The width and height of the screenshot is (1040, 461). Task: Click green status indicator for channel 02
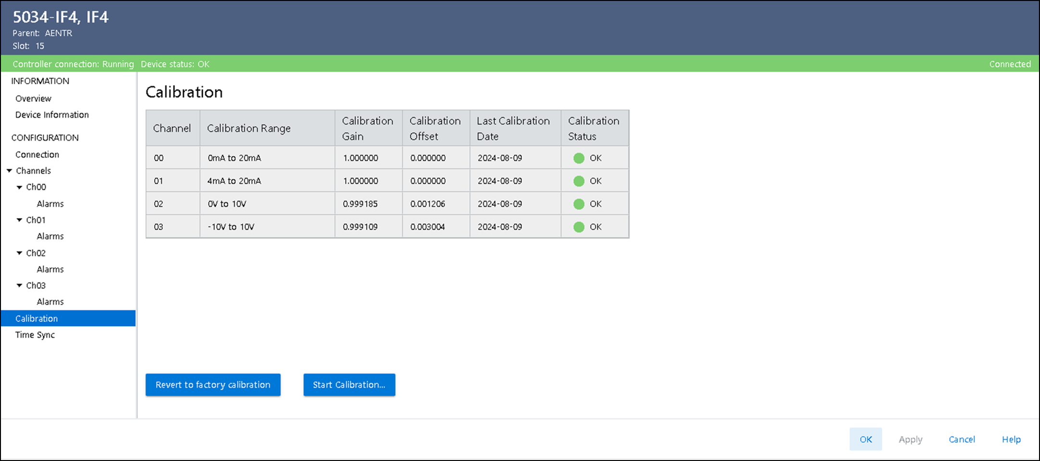tap(579, 204)
